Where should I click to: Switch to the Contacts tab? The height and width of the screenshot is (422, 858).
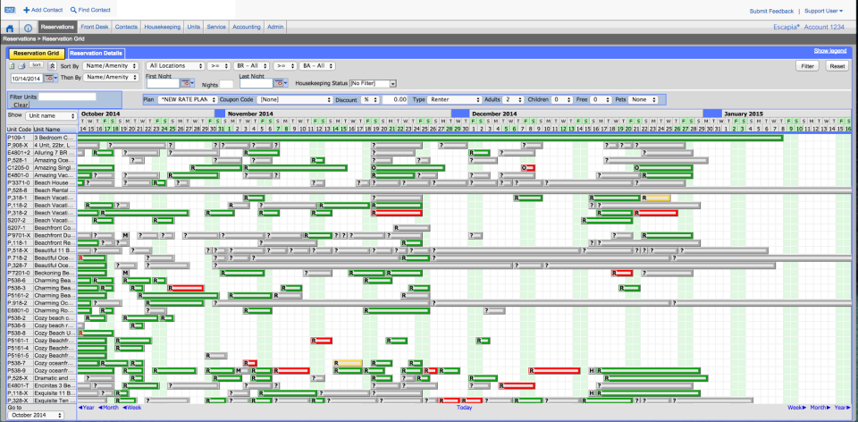tap(126, 27)
